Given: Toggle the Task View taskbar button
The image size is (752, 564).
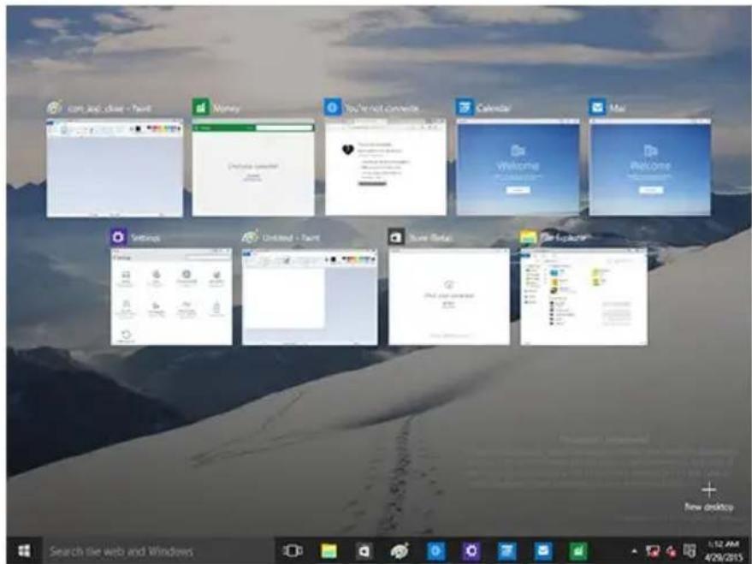Looking at the screenshot, I should 292,551.
